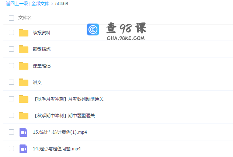Viewport: 233px width, 157px height.
Task: Open 期中题型通关 folder icon
Action: tap(24, 115)
